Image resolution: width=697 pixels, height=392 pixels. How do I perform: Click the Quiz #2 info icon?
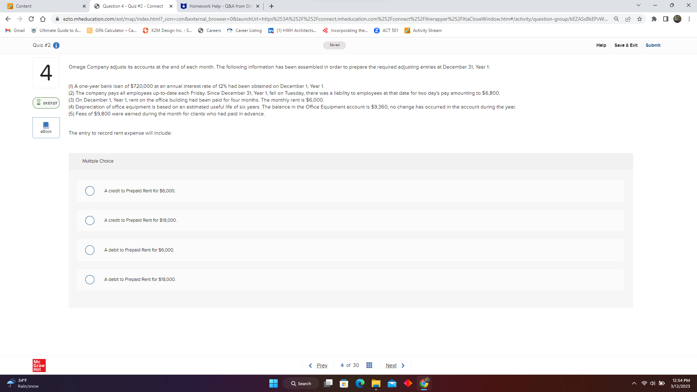tap(56, 45)
